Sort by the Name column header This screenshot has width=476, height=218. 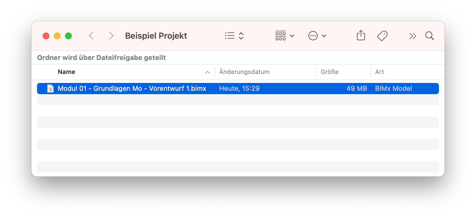tap(66, 72)
